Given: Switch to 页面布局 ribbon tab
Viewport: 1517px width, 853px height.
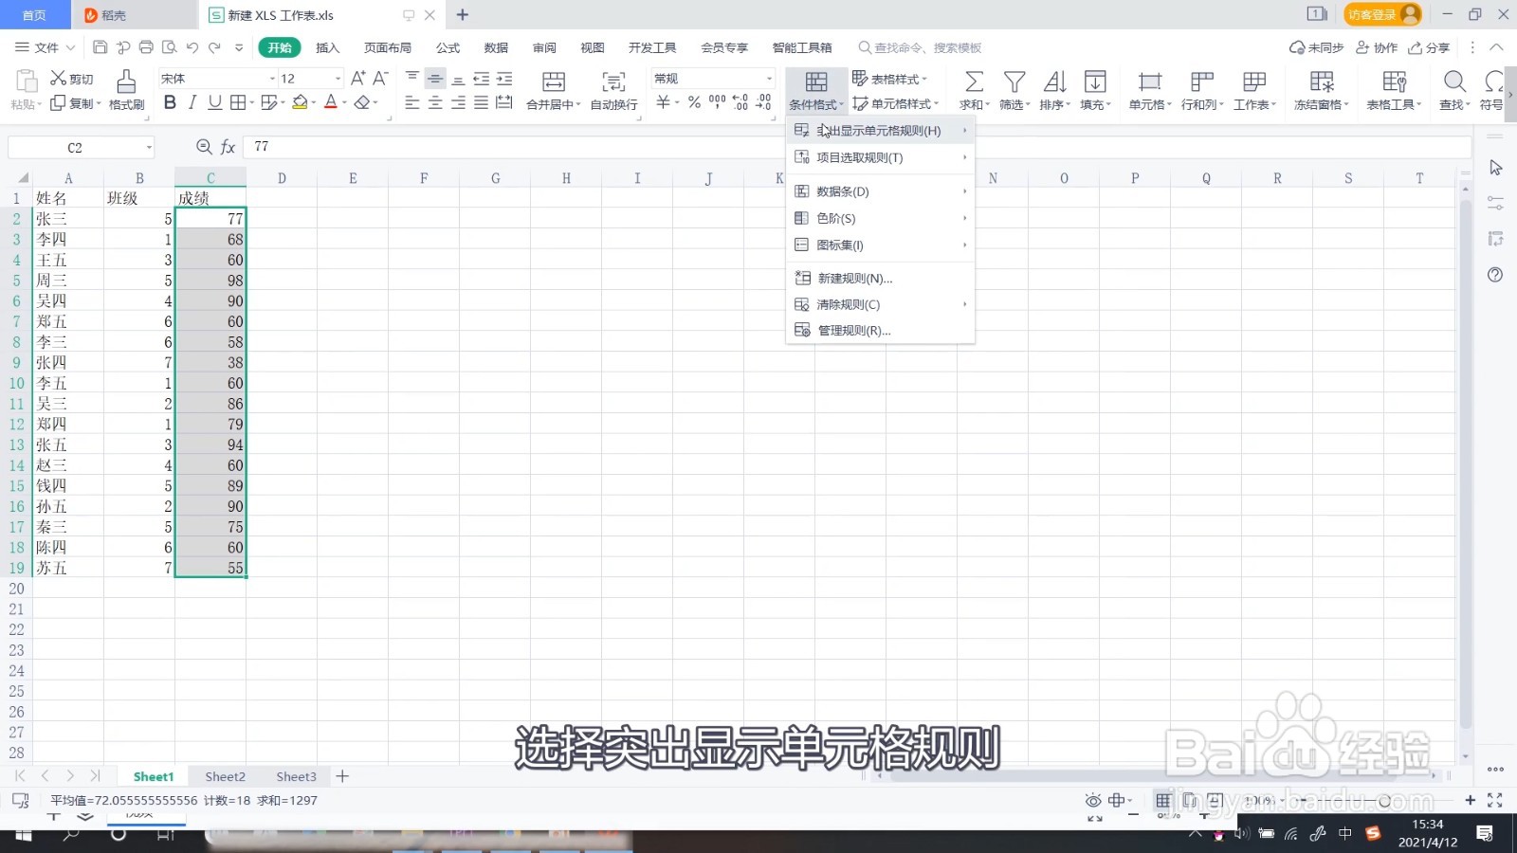Looking at the screenshot, I should [x=388, y=47].
